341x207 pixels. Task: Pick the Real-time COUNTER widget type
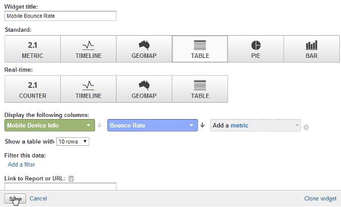(x=32, y=89)
